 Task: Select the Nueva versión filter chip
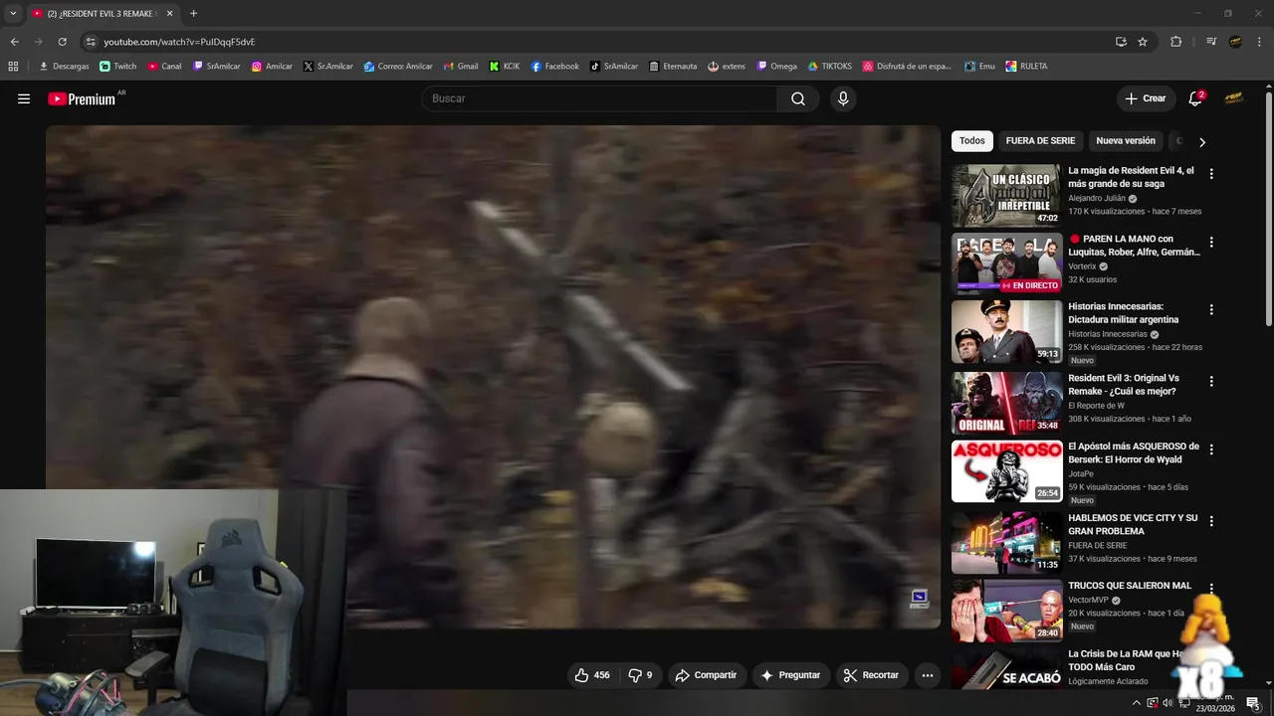1126,141
